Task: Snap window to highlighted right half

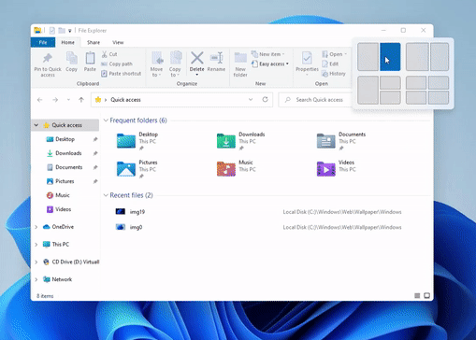Action: 390,57
